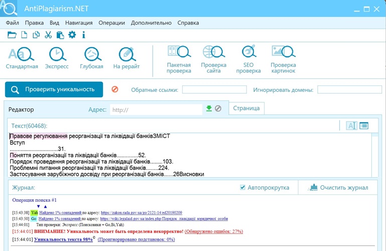
Task: Choose the Глубокая check mode
Action: point(91,58)
